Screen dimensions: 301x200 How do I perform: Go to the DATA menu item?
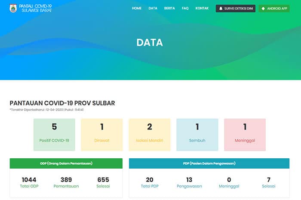pyautogui.click(x=153, y=8)
